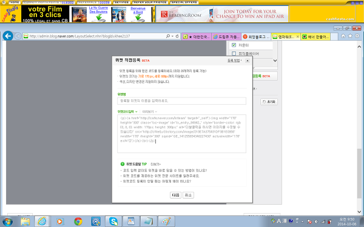Toggle the 뮤직플레이어 checkbox
364x227 pixels.
[234, 53]
